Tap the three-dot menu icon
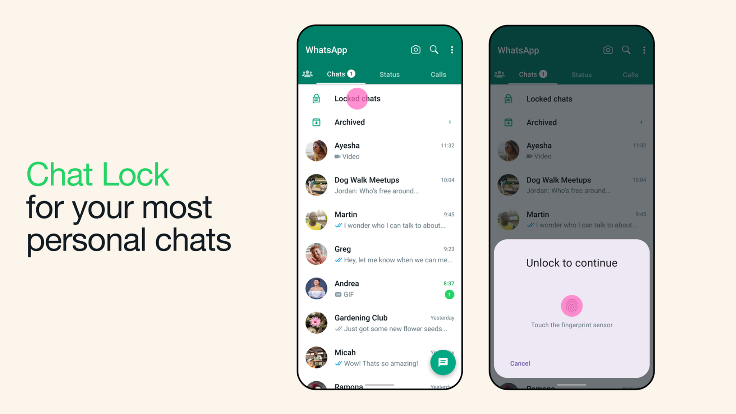This screenshot has width=736, height=414. [451, 50]
